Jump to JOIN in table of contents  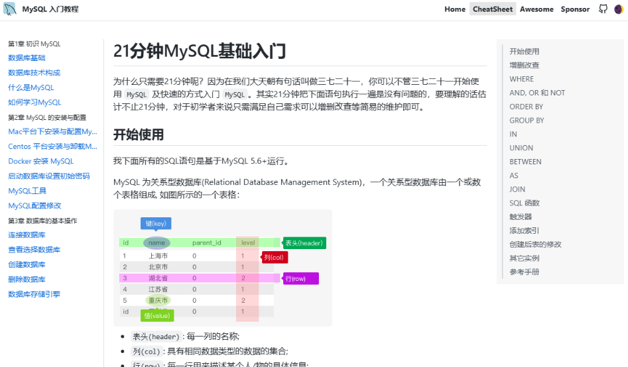click(517, 189)
